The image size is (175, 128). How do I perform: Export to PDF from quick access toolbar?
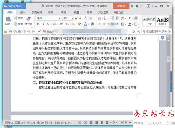15,32
